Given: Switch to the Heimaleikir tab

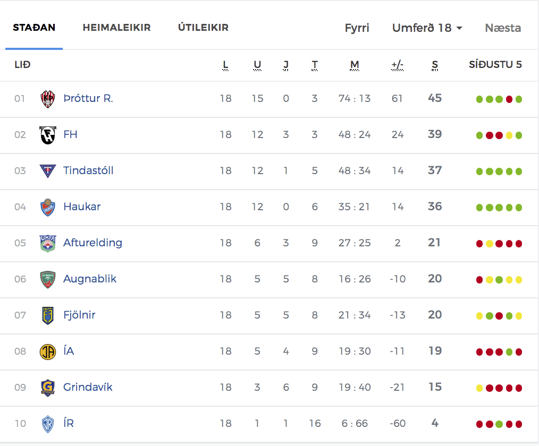Looking at the screenshot, I should (x=116, y=28).
